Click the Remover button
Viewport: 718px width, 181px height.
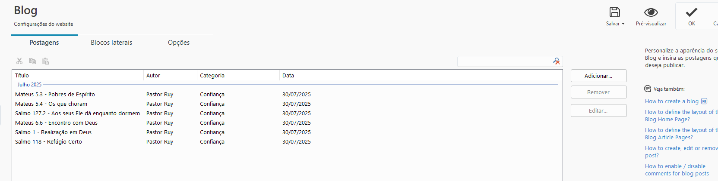598,92
